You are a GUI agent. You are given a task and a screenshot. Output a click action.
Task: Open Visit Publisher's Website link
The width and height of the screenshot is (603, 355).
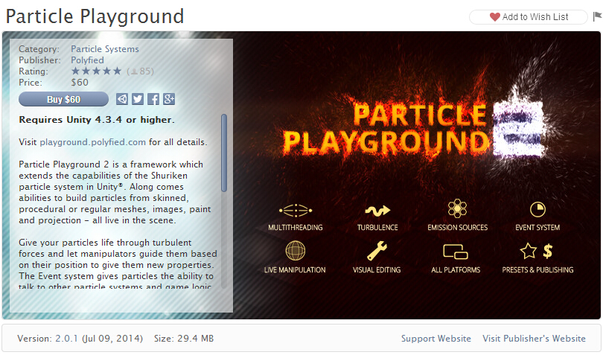535,339
